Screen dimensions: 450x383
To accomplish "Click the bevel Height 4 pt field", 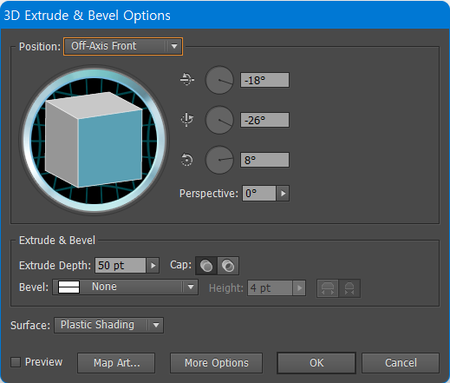I will pyautogui.click(x=270, y=288).
